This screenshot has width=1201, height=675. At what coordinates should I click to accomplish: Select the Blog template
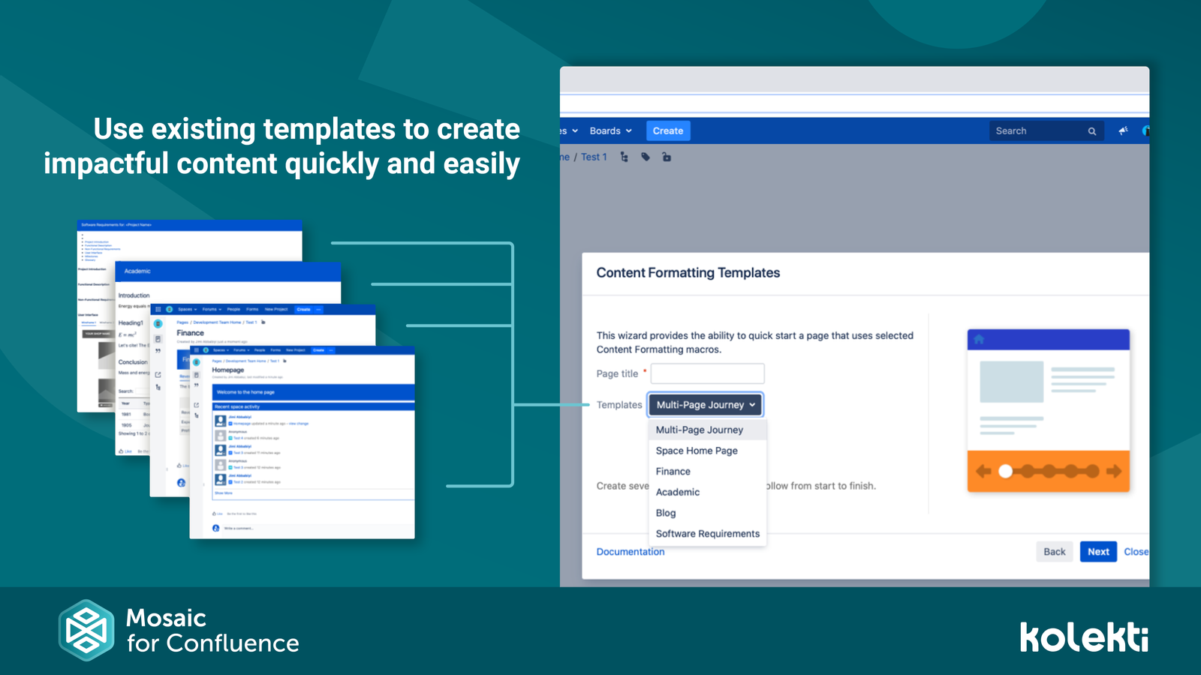[x=707, y=513]
